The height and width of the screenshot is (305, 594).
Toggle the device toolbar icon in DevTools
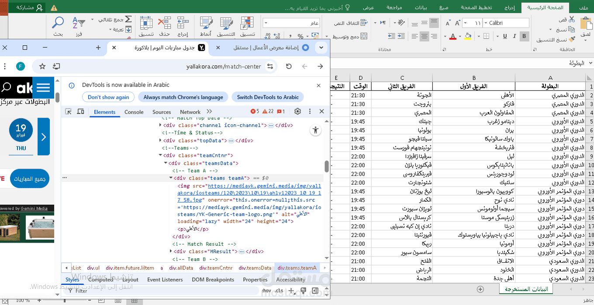(80, 112)
